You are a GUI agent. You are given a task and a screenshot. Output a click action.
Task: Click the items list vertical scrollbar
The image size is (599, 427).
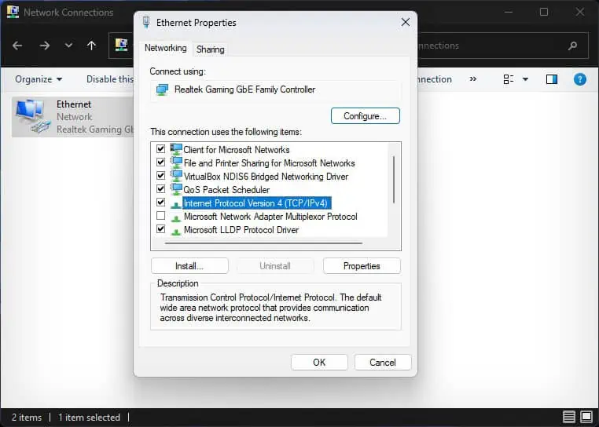[x=394, y=179]
